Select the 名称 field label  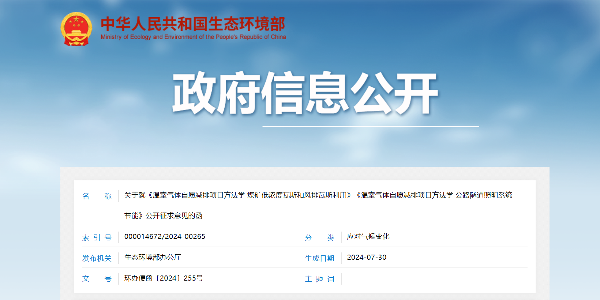pos(97,196)
